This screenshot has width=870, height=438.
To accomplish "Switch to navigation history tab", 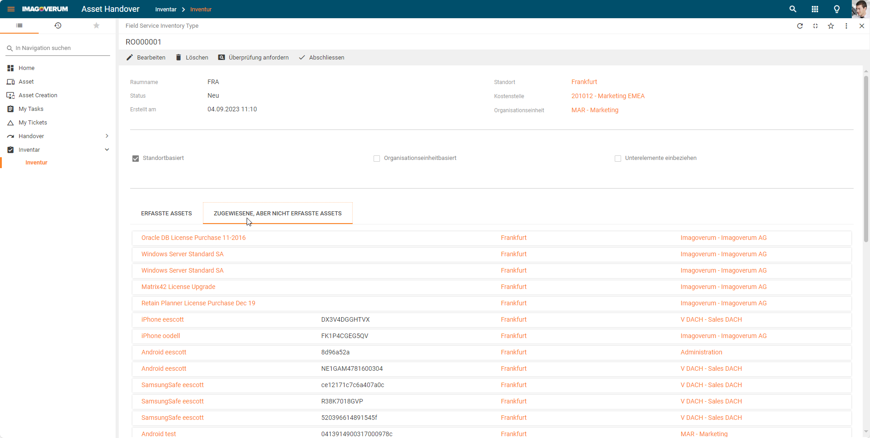I will click(58, 25).
